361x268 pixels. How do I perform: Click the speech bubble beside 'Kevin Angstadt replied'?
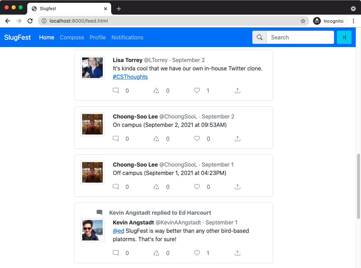(100, 212)
